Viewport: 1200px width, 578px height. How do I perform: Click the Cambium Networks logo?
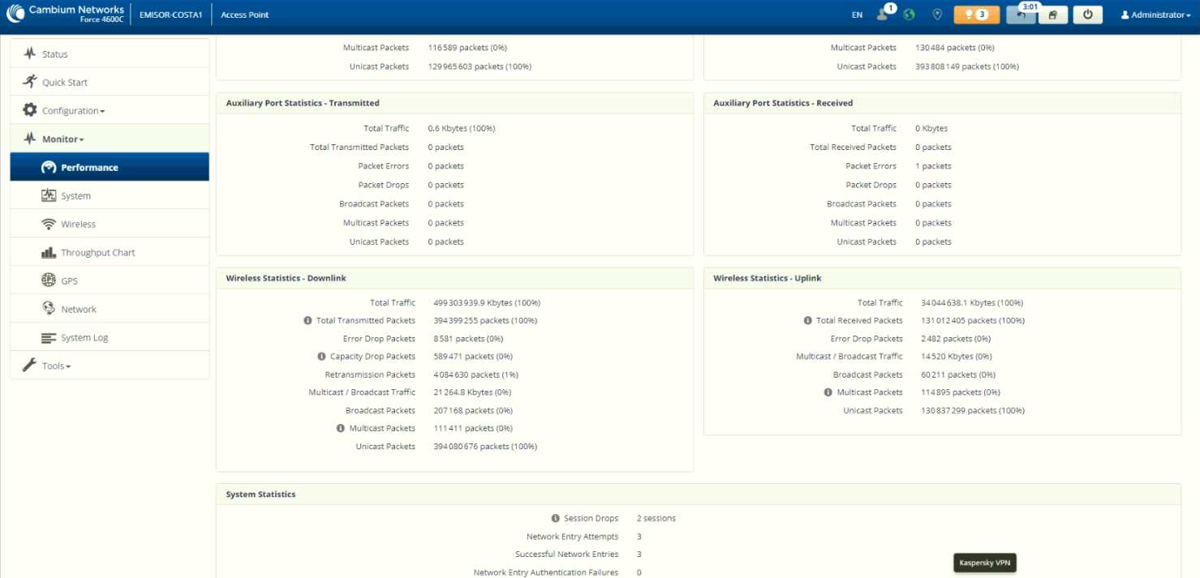click(x=65, y=14)
